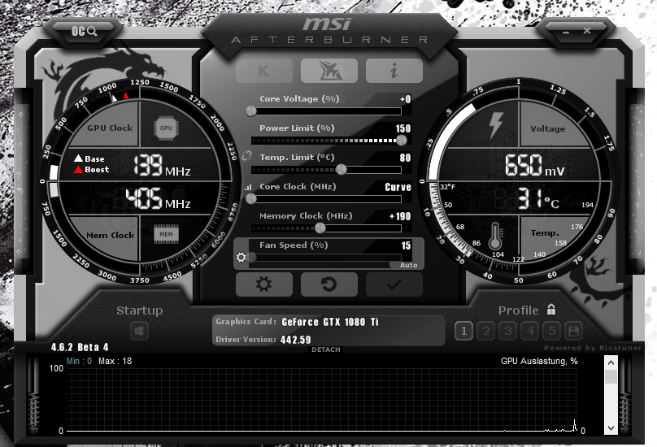Click the Core Voltage slider handle
Viewport: 657px width, 447px height.
coord(251,111)
